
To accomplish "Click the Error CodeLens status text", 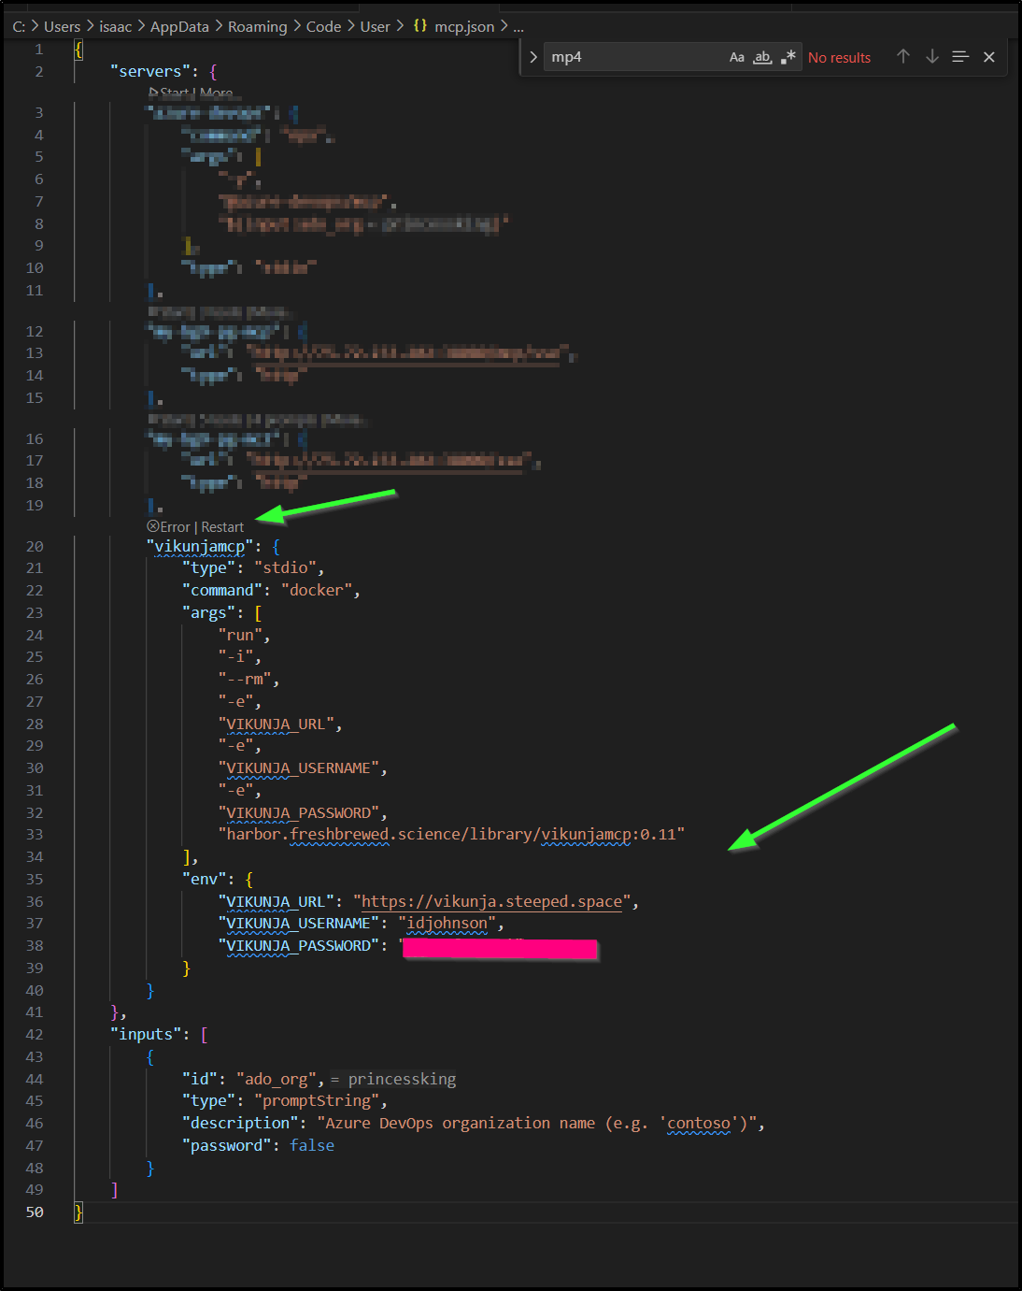I will pyautogui.click(x=176, y=527).
